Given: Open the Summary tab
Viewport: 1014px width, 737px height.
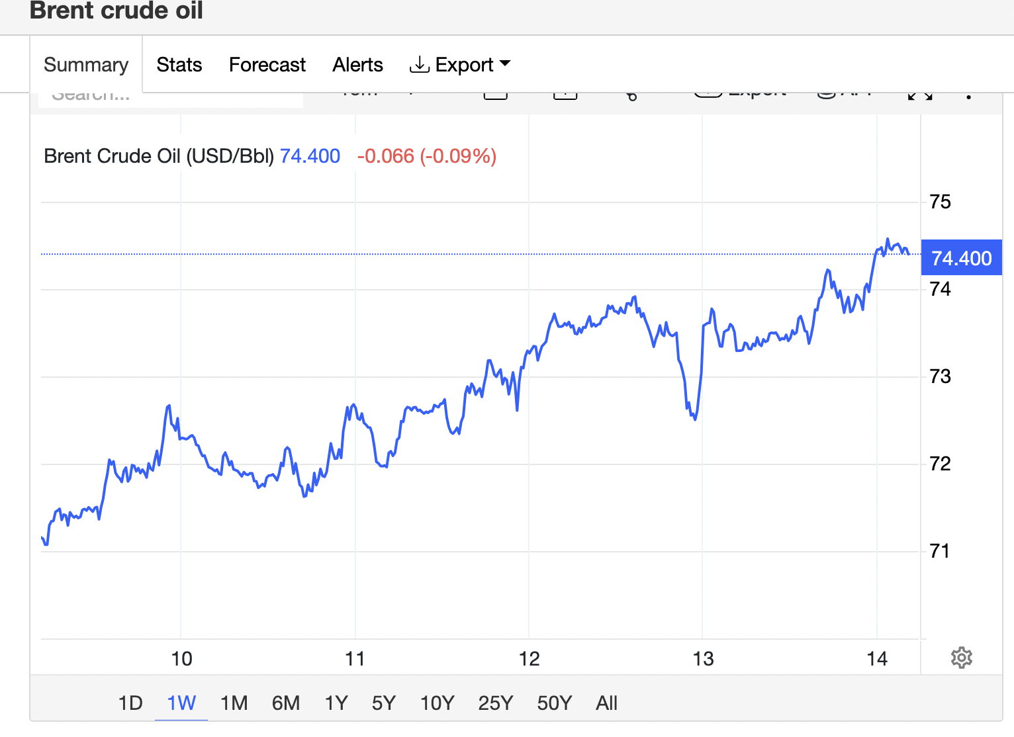Looking at the screenshot, I should pyautogui.click(x=86, y=65).
